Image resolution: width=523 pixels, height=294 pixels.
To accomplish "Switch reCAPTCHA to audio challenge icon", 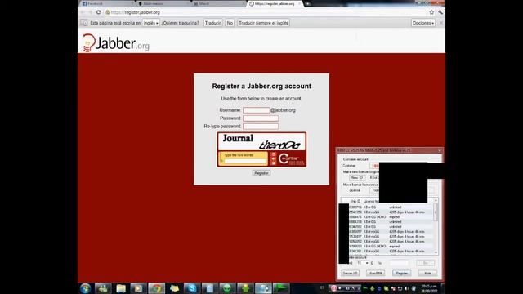I will click(274, 159).
